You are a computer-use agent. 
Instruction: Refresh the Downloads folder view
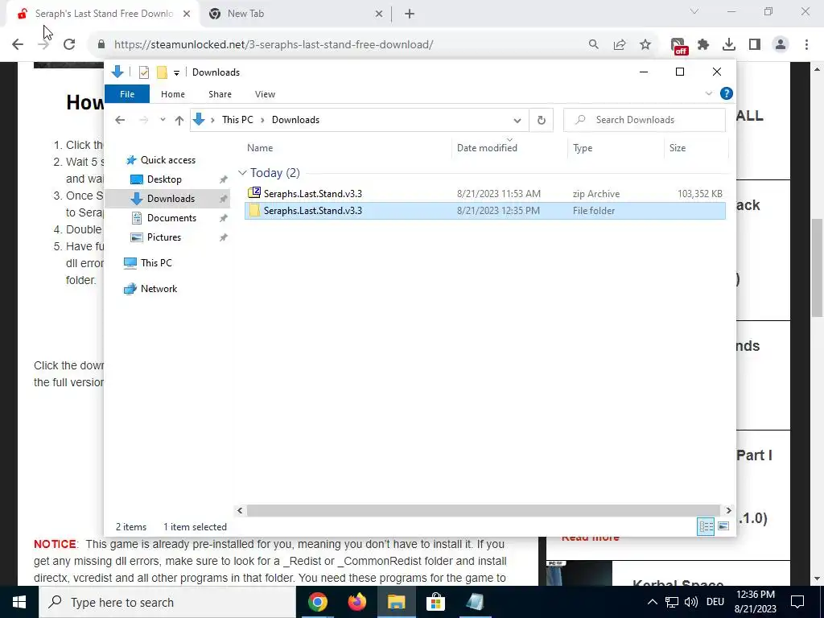point(542,121)
